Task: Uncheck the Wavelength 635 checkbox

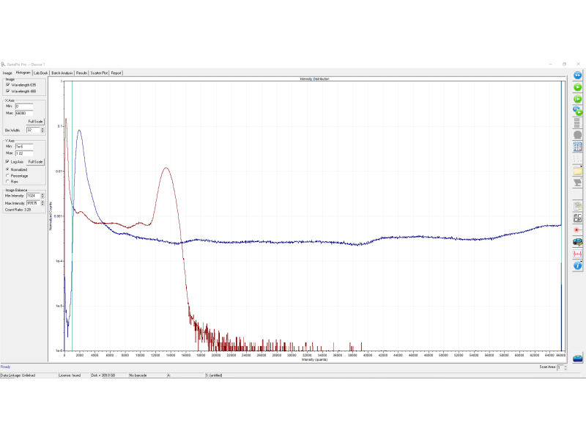Action: [x=7, y=85]
